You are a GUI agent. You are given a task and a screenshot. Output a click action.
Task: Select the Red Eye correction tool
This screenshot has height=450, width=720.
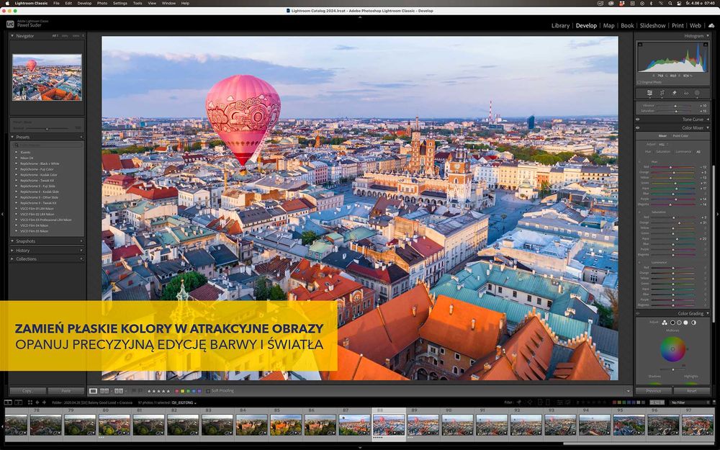[x=685, y=93]
